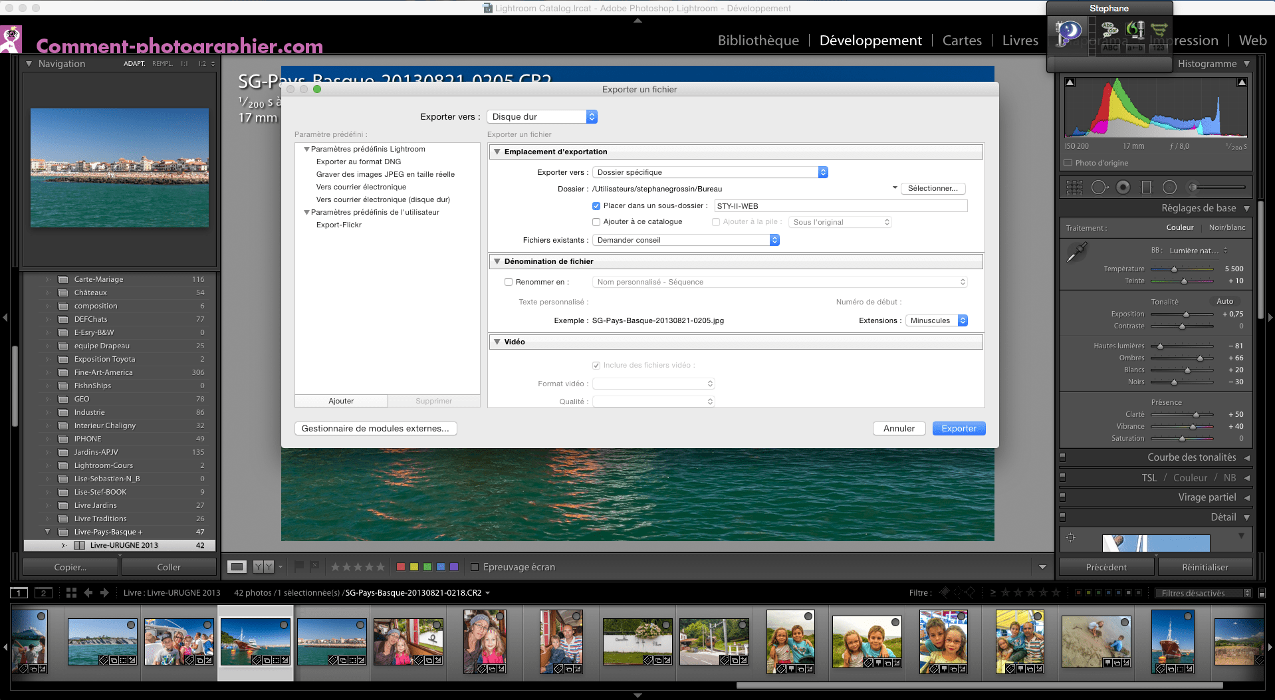The width and height of the screenshot is (1275, 700).
Task: Toggle Virage partiel panel switch
Action: point(1062,497)
